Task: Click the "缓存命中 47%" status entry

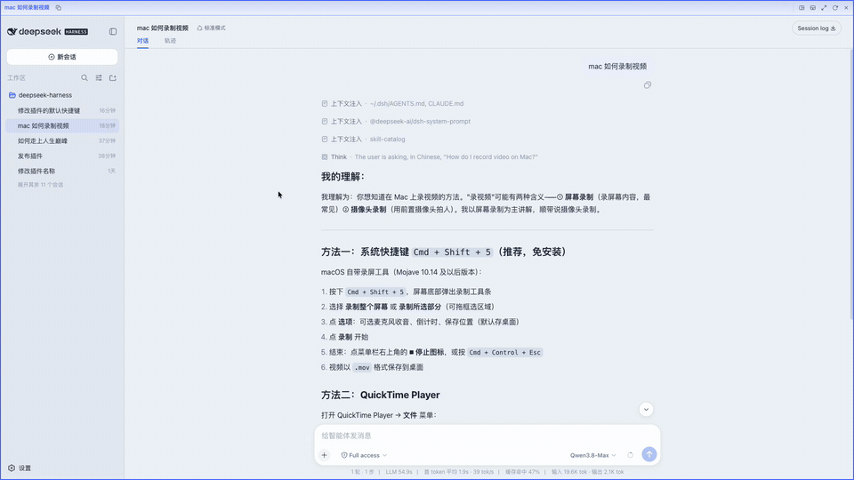Action: pyautogui.click(x=522, y=472)
